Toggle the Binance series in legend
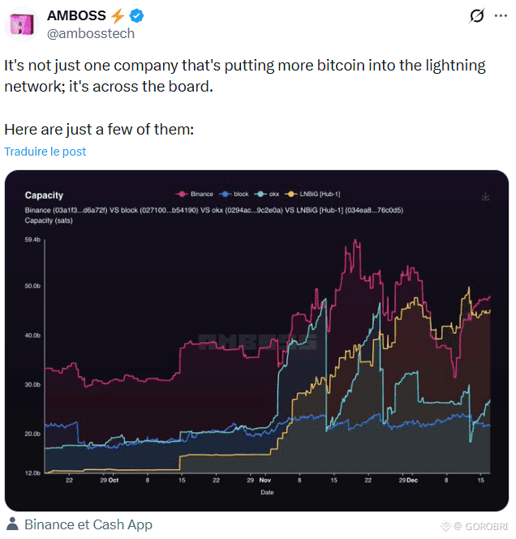 click(x=195, y=195)
